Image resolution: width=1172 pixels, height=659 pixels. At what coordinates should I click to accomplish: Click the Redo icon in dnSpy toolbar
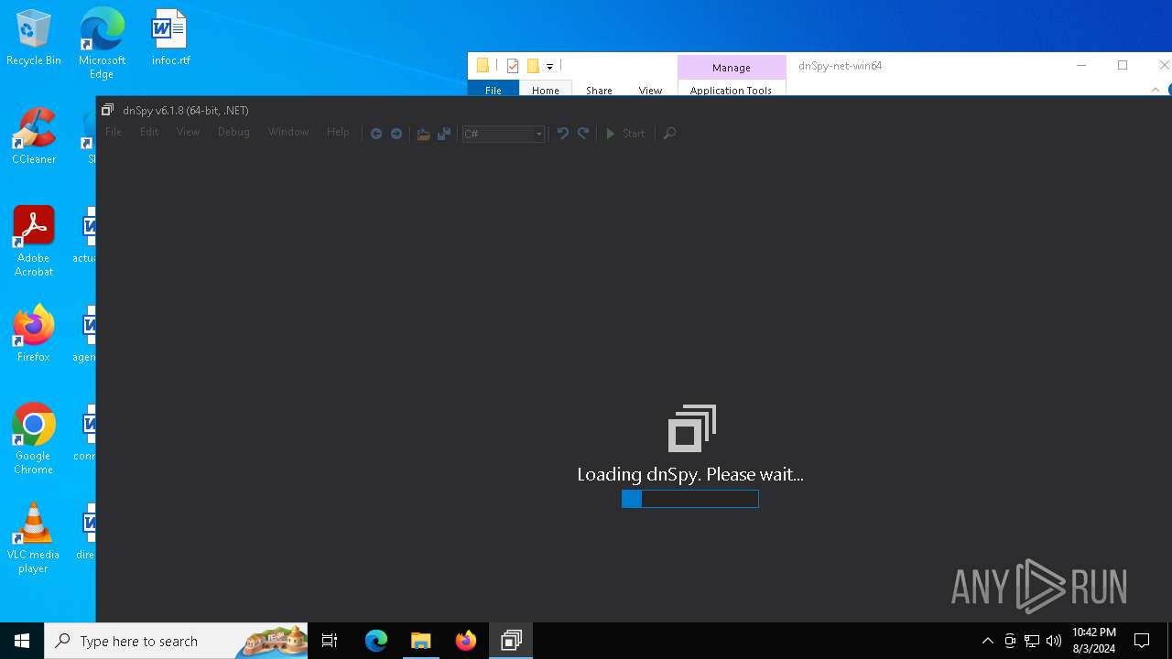tap(583, 134)
